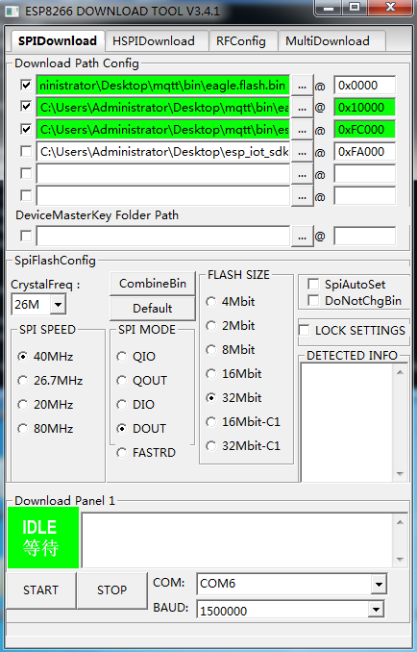The height and width of the screenshot is (652, 417).
Task: Uncheck the eagle.flash.bin file row checkbox
Action: pyautogui.click(x=26, y=86)
